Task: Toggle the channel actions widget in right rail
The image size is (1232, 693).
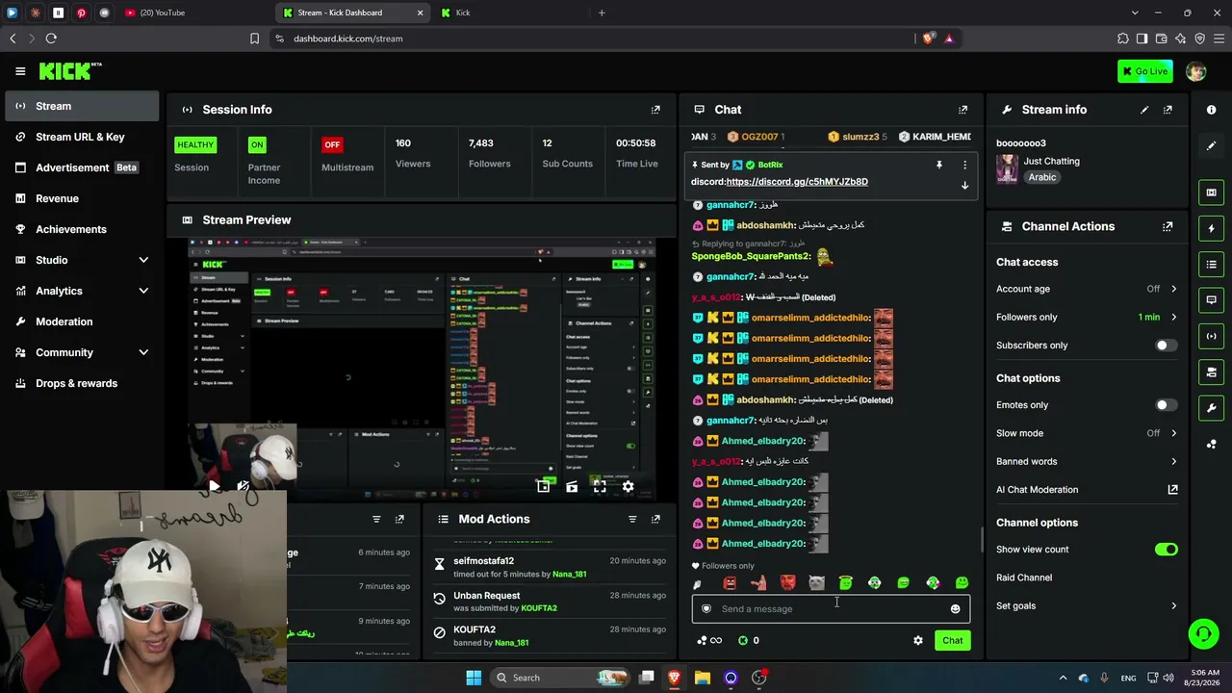Action: click(x=1211, y=372)
